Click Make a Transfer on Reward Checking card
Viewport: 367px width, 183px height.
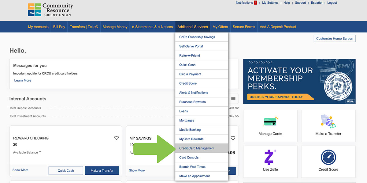pos(102,171)
